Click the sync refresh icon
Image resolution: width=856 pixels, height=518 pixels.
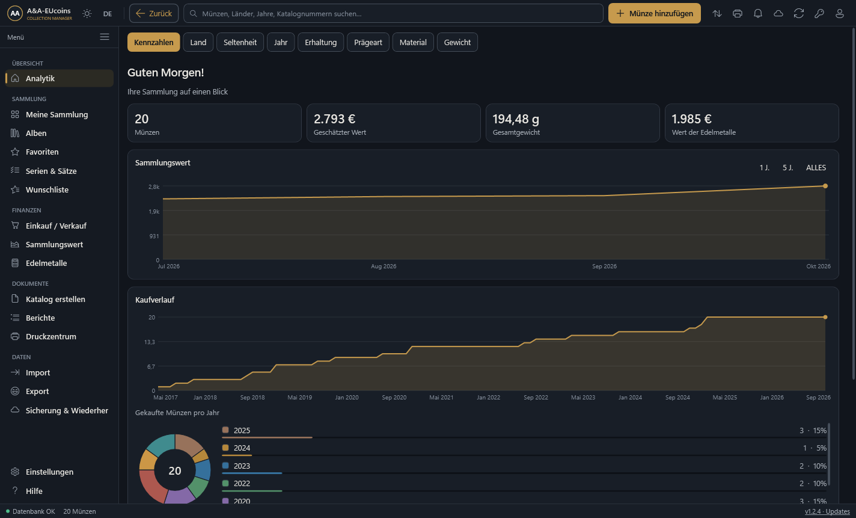click(x=799, y=13)
